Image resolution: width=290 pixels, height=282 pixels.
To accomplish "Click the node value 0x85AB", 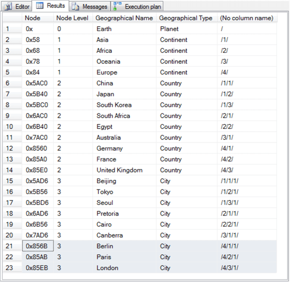I will pos(38,257).
